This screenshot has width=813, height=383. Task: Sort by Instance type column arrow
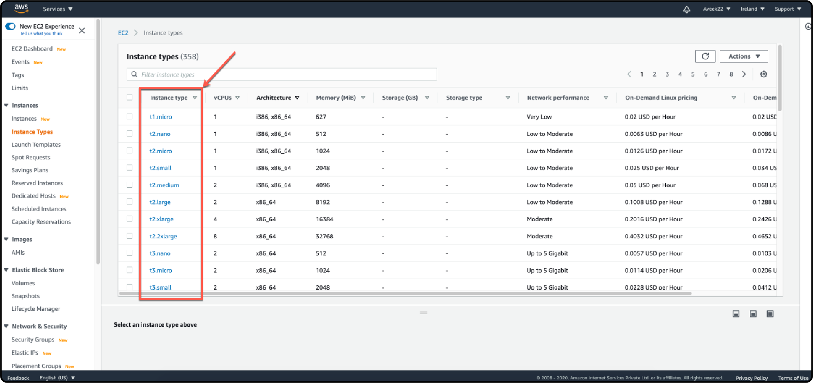pos(195,98)
